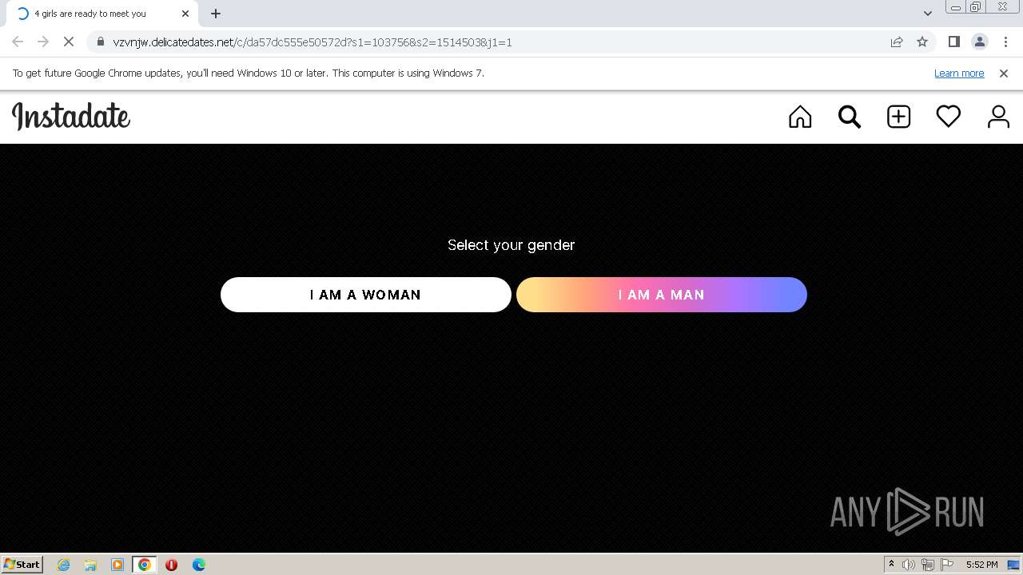
Task: Open the heart favorites icon
Action: coord(949,117)
